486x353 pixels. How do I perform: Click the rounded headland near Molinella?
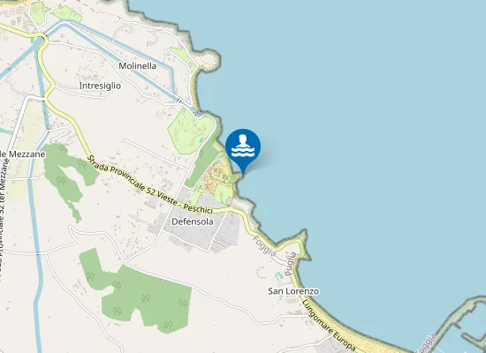click(x=209, y=59)
